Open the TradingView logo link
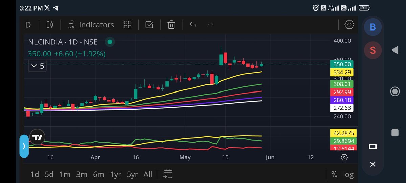This screenshot has height=183, width=406. (37, 137)
